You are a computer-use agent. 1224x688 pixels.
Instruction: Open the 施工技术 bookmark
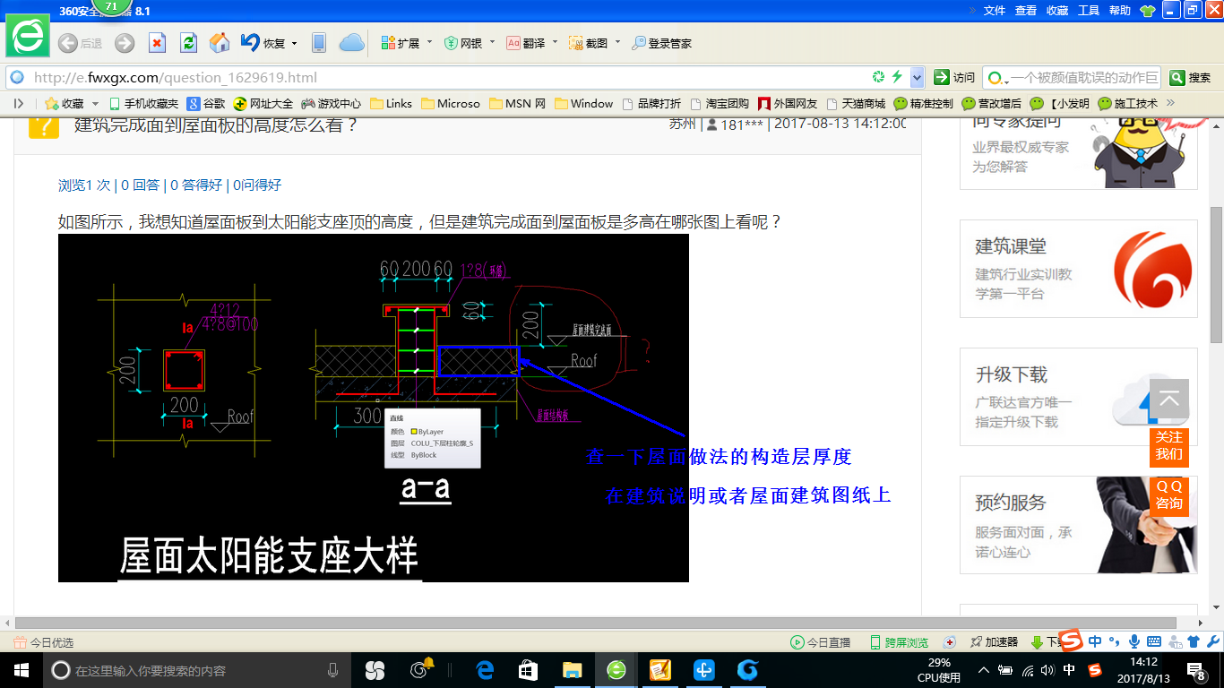1128,104
